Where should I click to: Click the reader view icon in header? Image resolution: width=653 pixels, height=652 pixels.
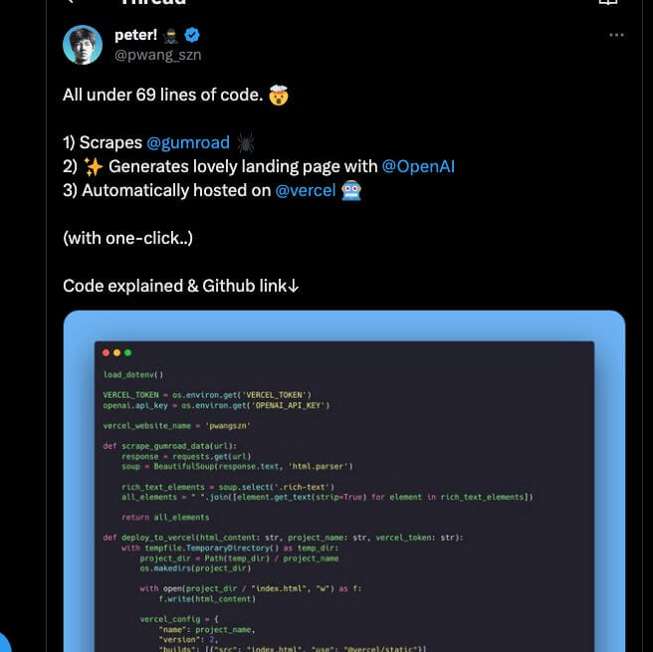[607, 3]
